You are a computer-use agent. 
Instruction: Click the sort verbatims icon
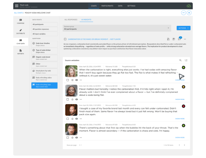[186, 60]
